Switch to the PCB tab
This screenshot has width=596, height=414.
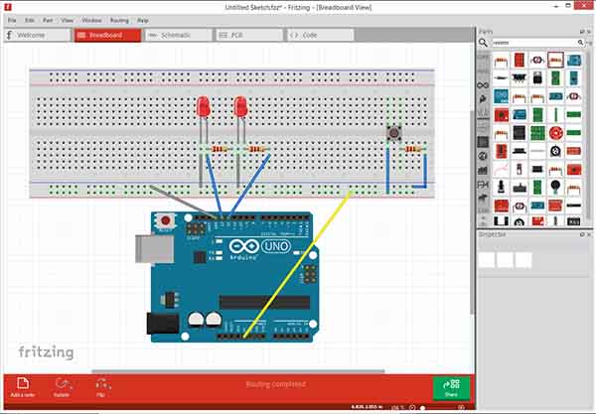[x=249, y=35]
